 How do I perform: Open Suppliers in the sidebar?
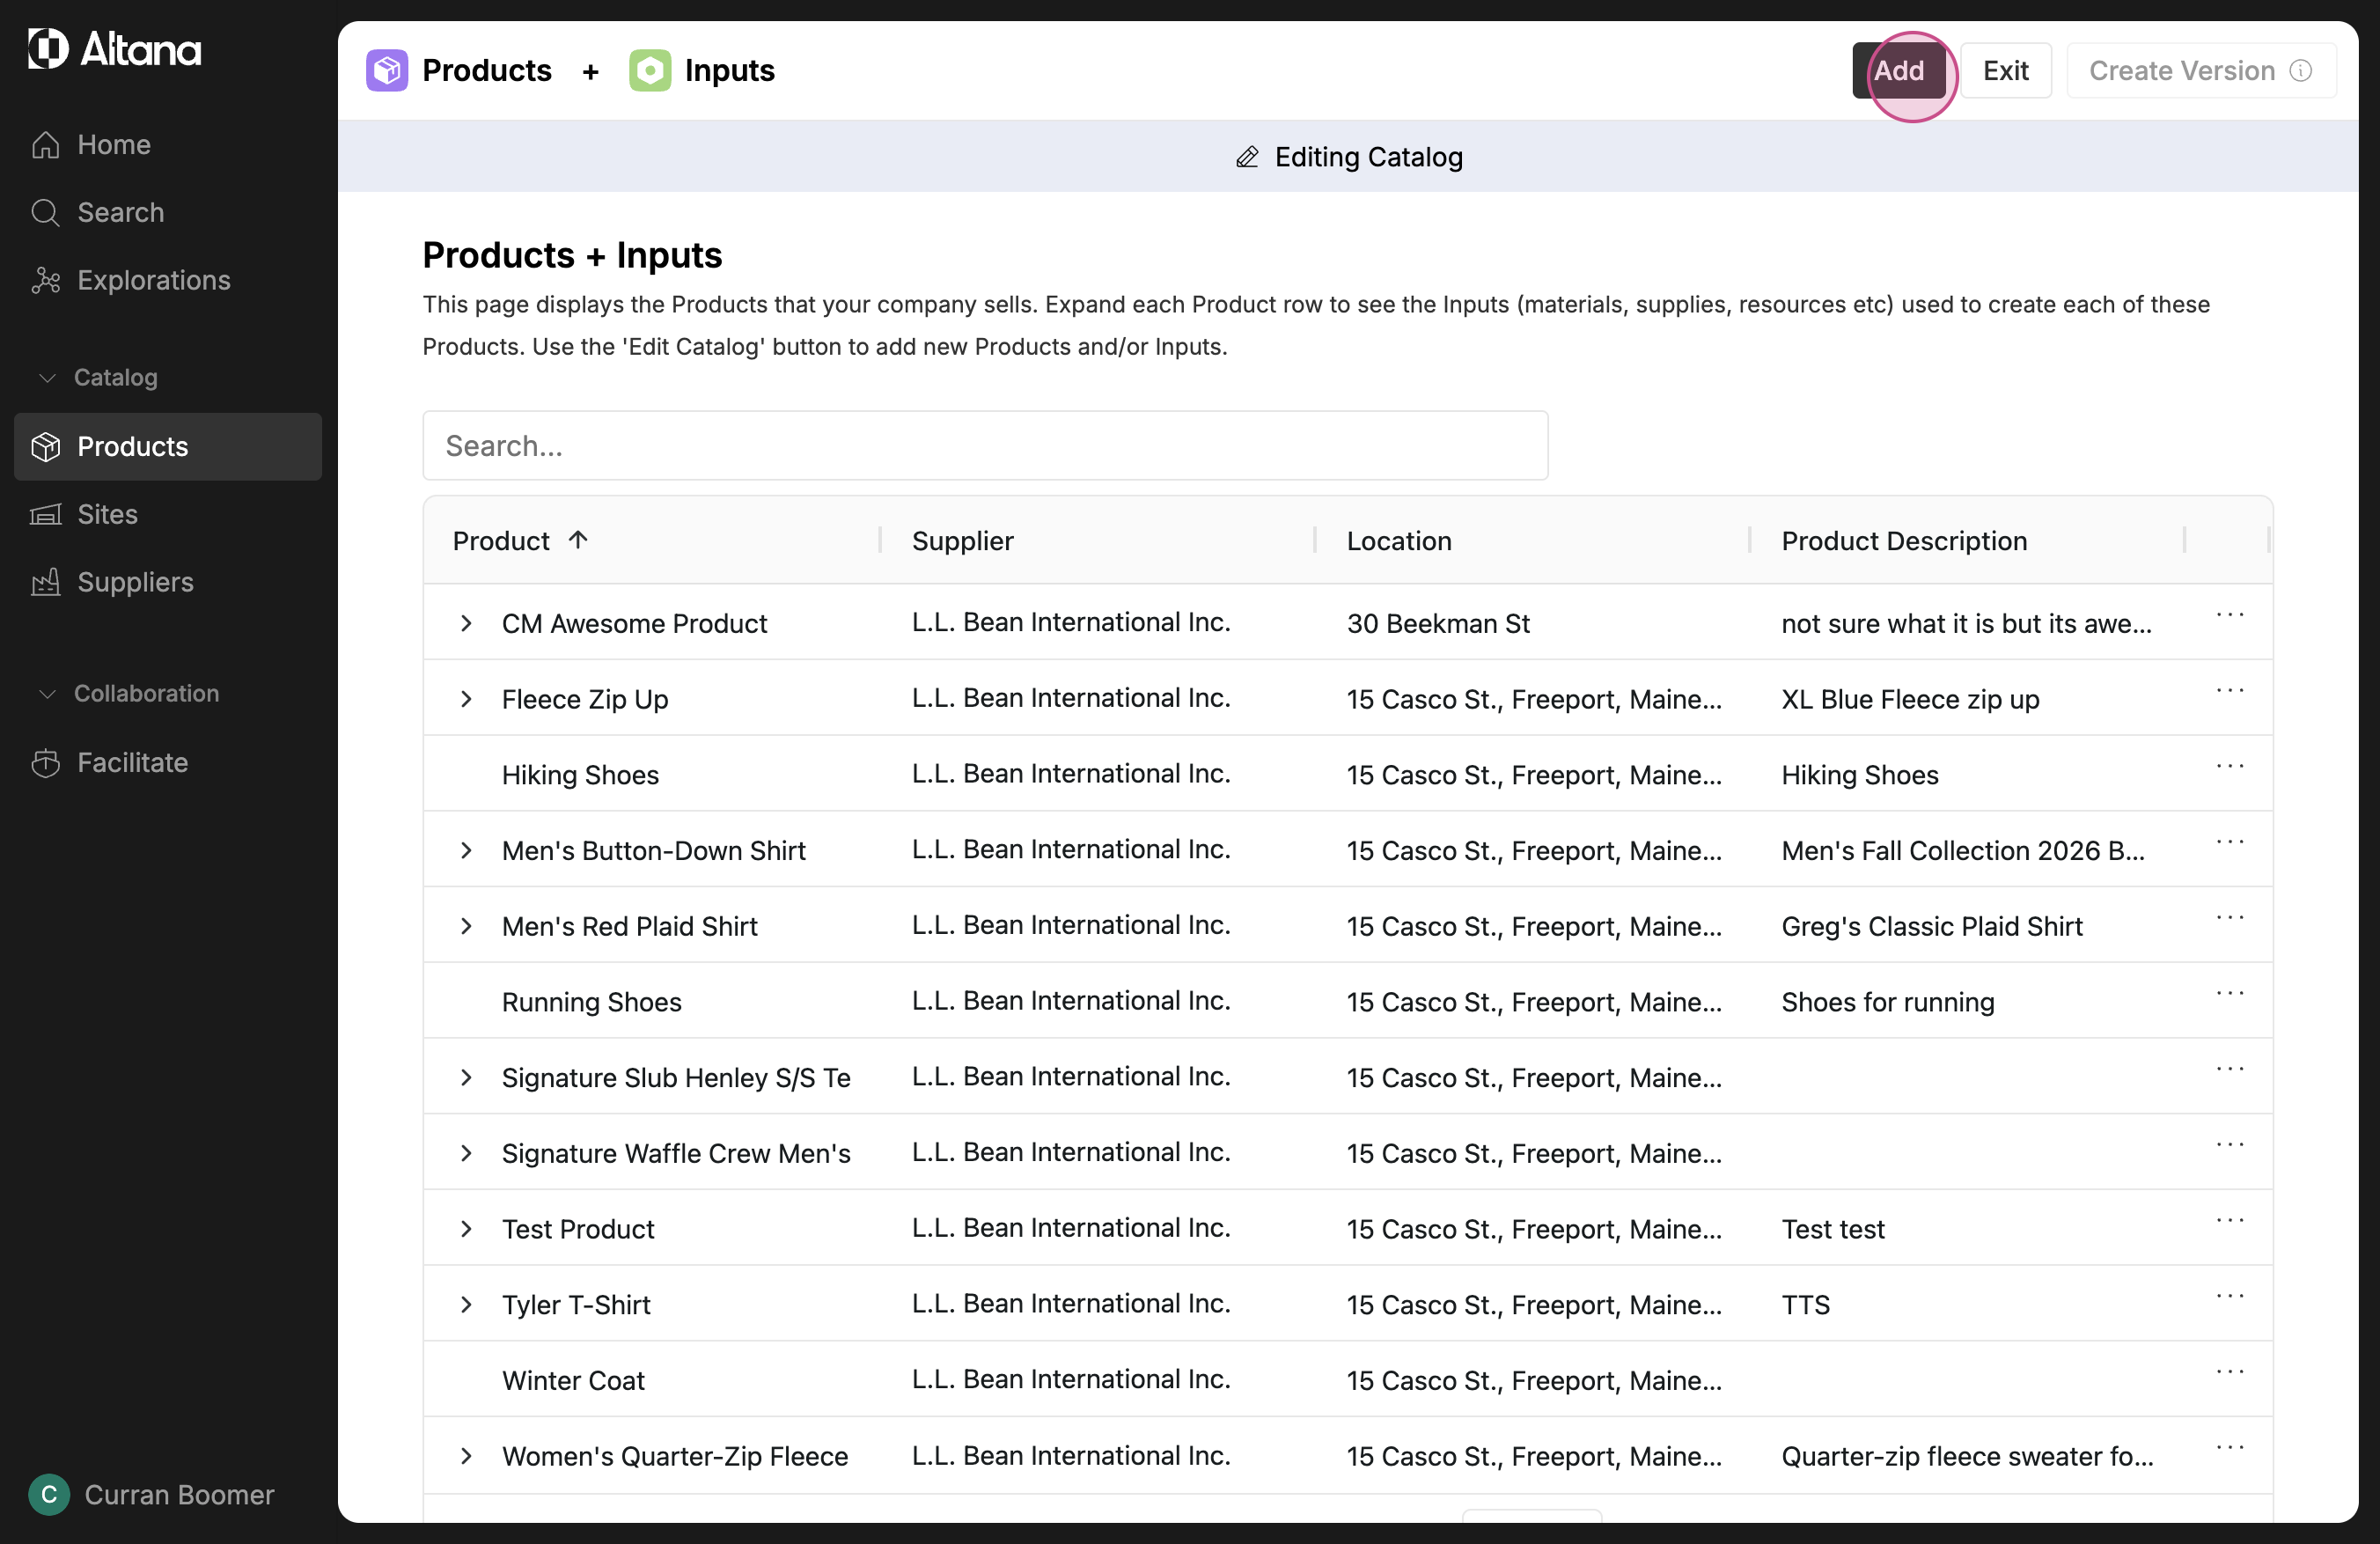click(135, 582)
